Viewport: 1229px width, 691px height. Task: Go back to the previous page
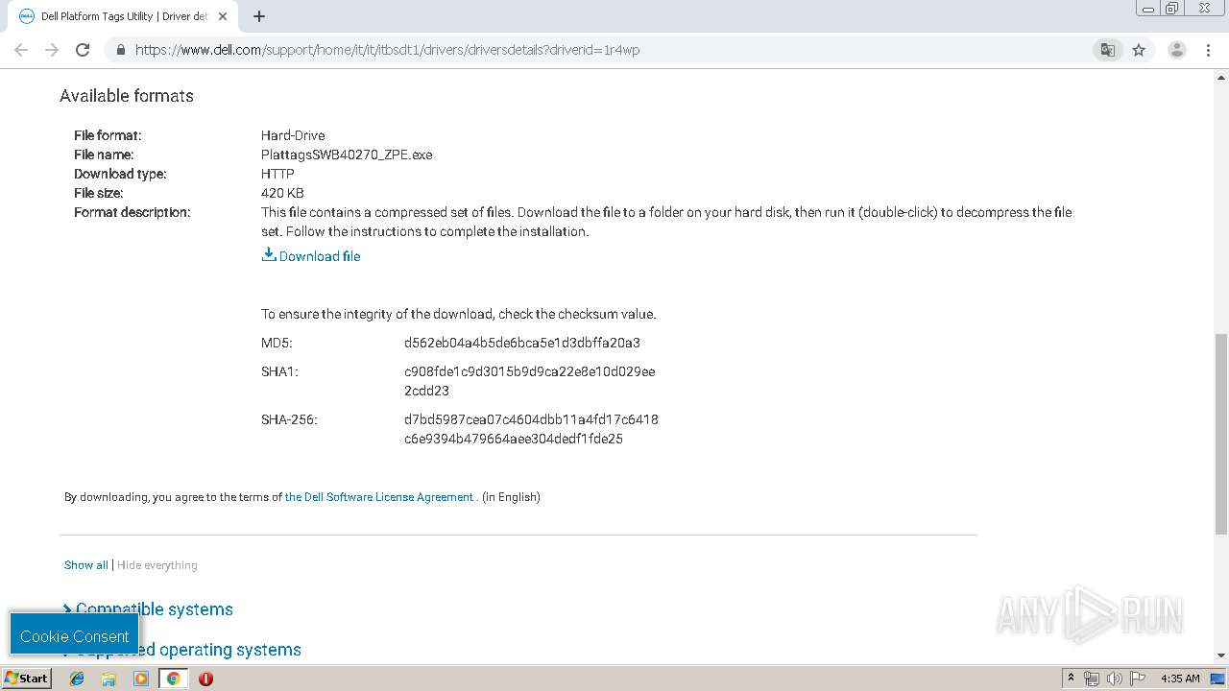point(21,50)
